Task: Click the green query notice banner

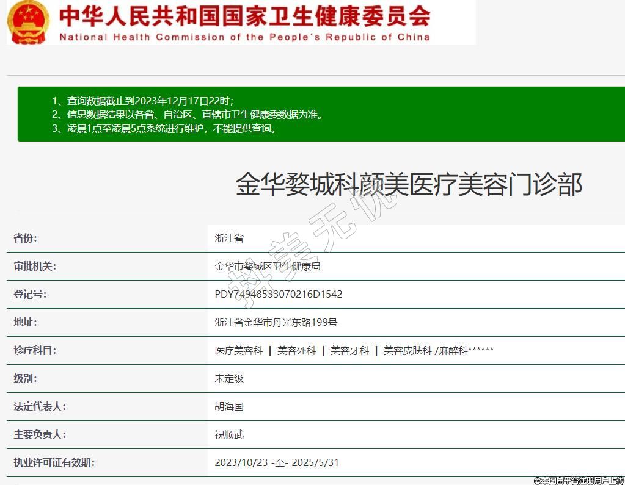Action: pos(321,114)
